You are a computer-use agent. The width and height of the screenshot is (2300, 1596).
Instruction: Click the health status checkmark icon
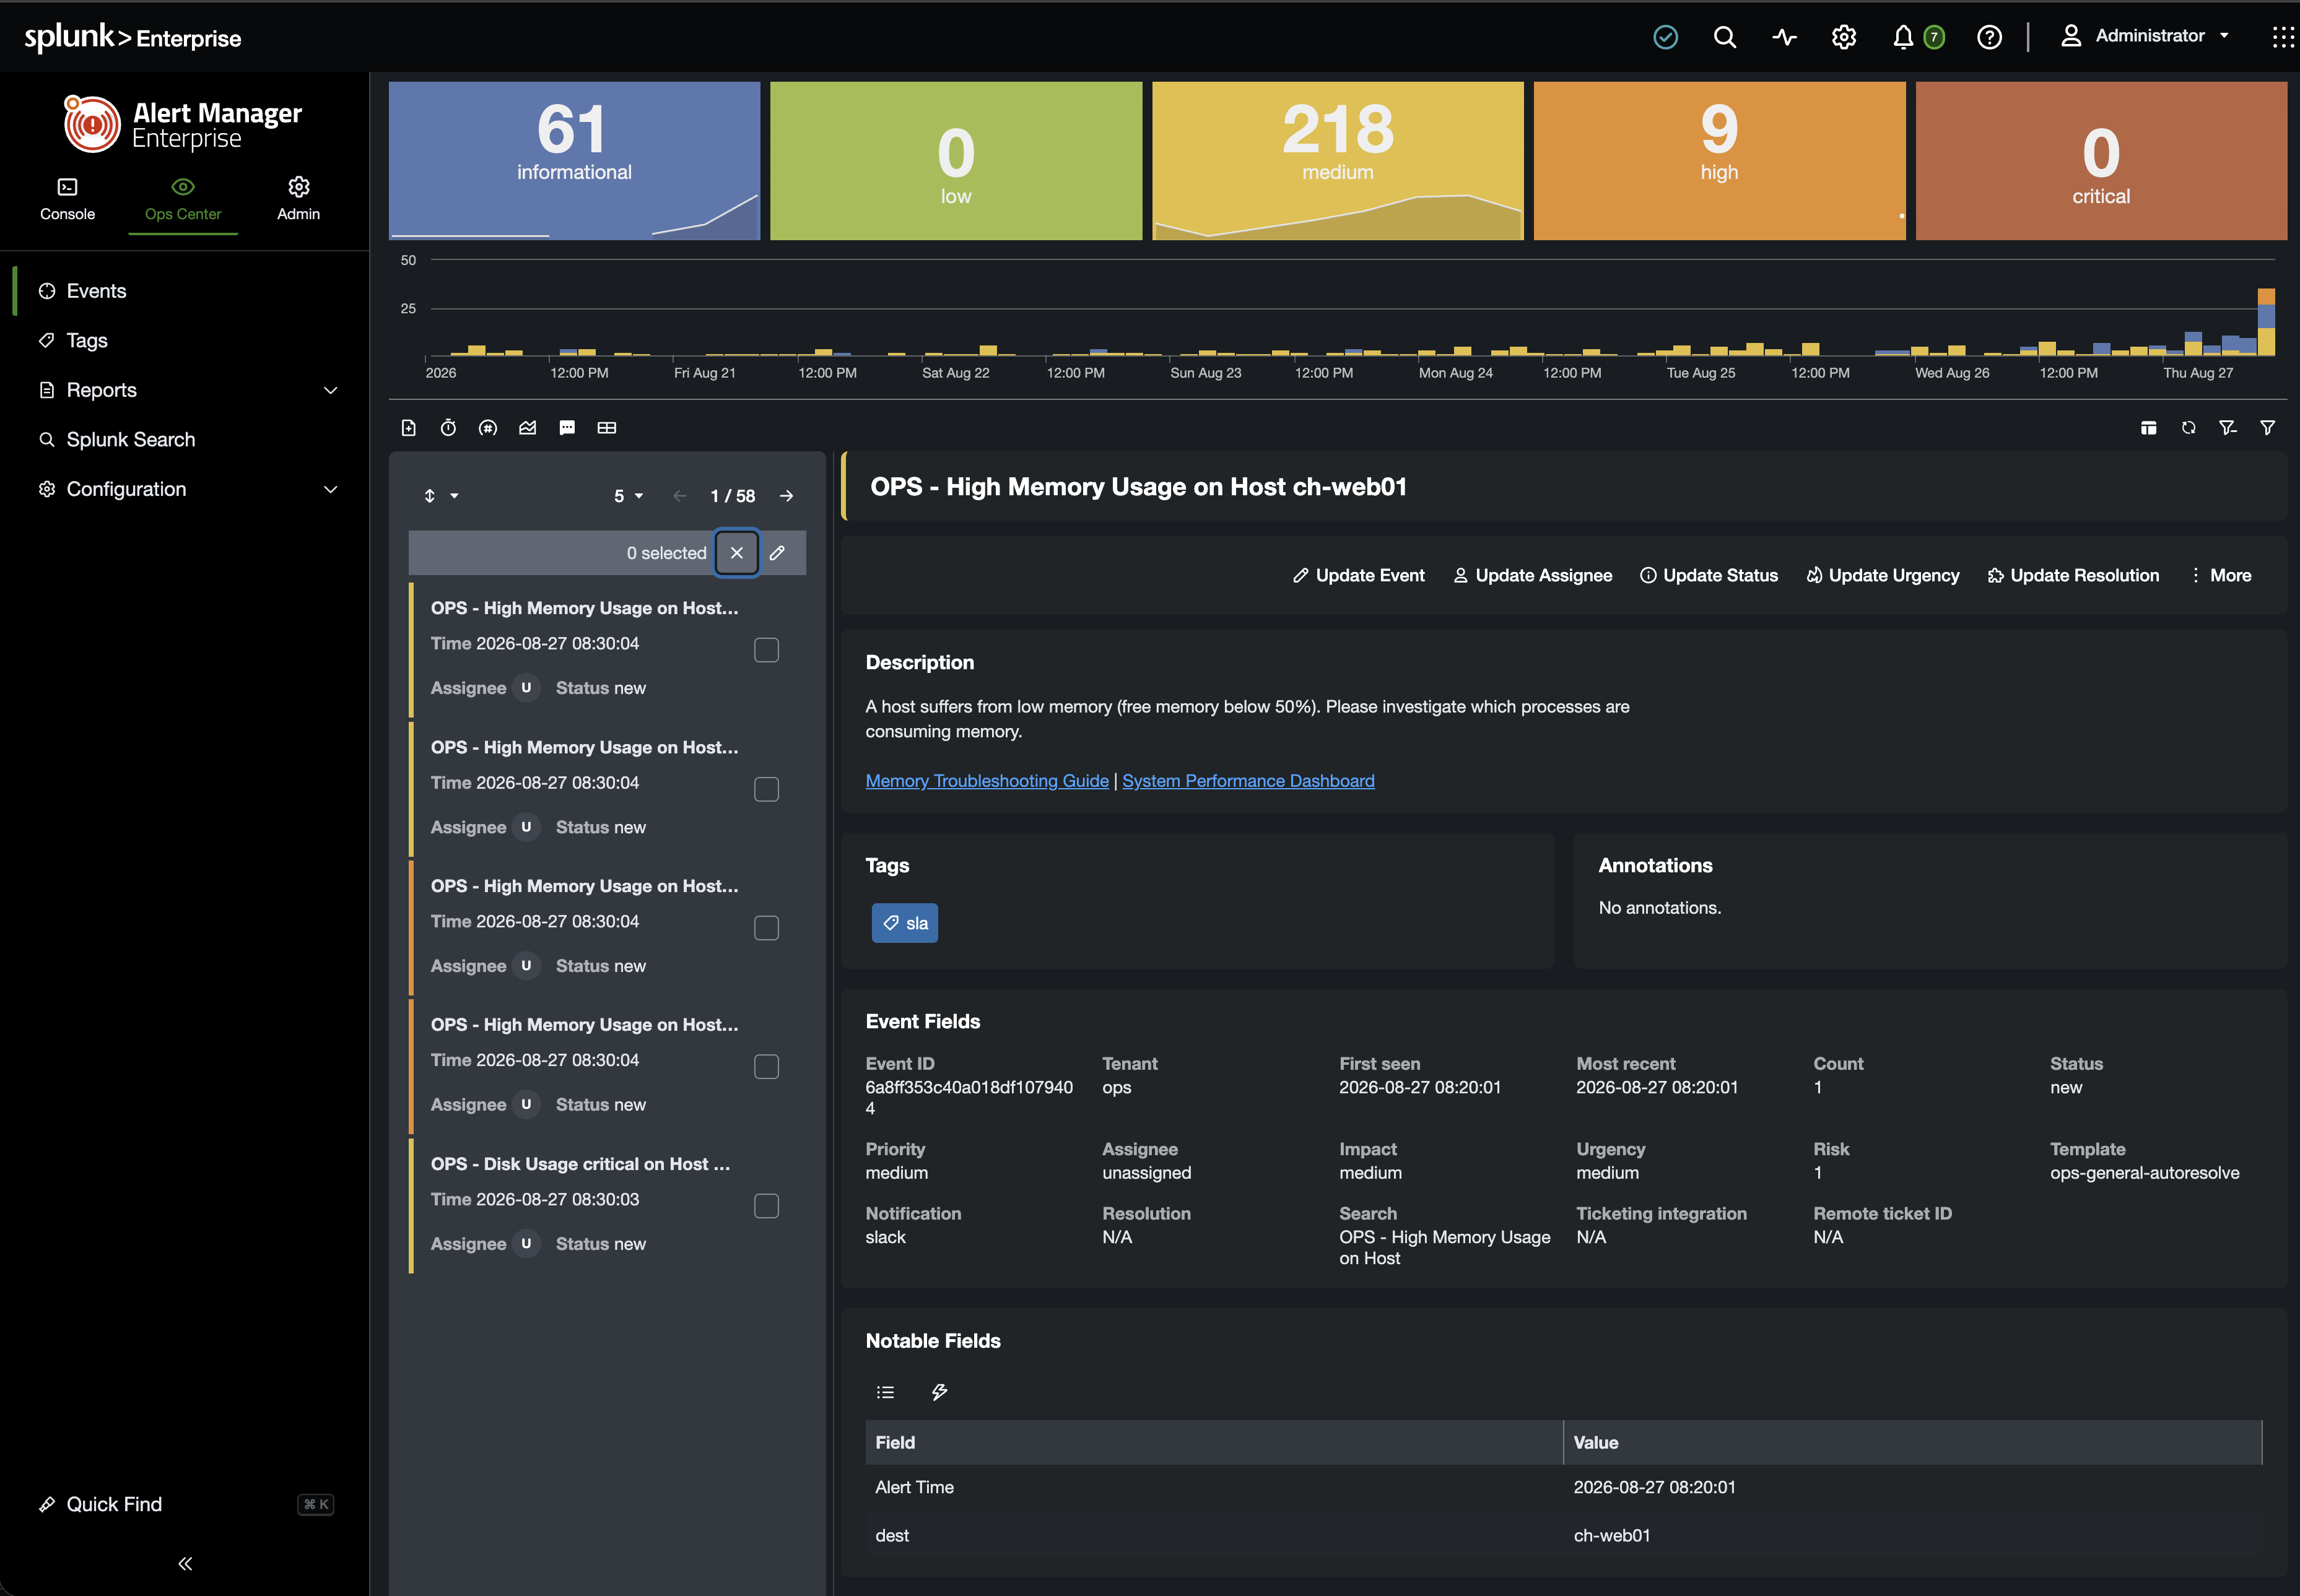coord(1665,37)
